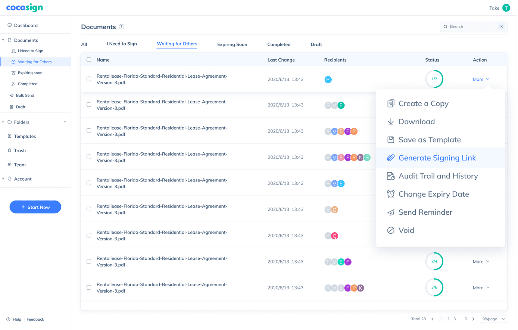Expand the Account section arrow
Screen dimensions: 518x330
click(x=3, y=179)
